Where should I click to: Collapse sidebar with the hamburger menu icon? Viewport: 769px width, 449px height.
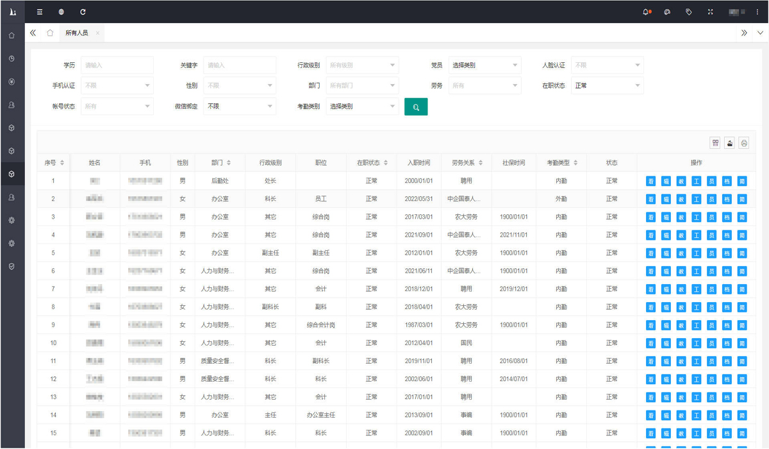pyautogui.click(x=40, y=12)
